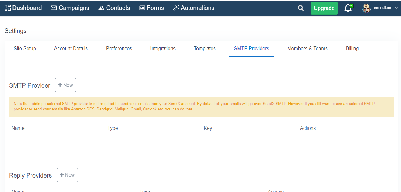The width and height of the screenshot is (401, 192).
Task: Open notifications bell icon
Action: tap(349, 8)
